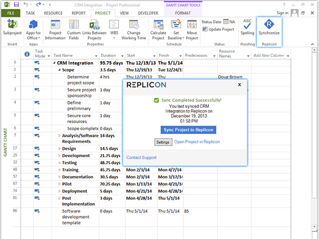Open the WBS dropdown button
The height and width of the screenshot is (239, 319).
(x=114, y=30)
